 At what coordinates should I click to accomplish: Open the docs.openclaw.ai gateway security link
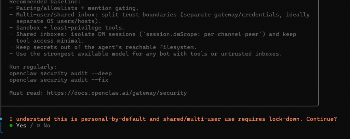point(117,93)
